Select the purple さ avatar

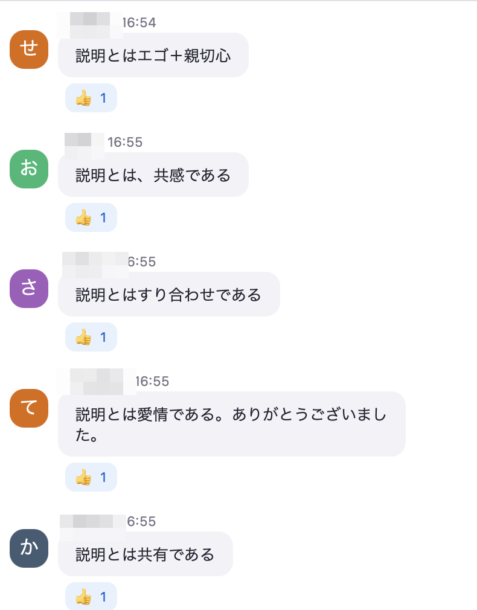coord(29,289)
